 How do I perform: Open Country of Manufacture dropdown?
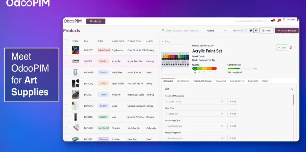coord(196,101)
